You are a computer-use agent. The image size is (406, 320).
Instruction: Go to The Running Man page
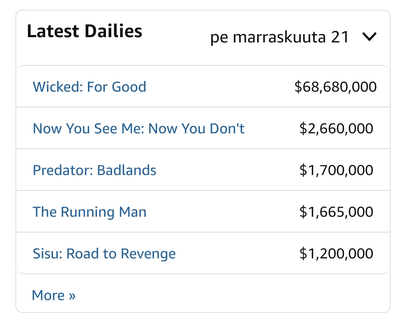coord(89,212)
